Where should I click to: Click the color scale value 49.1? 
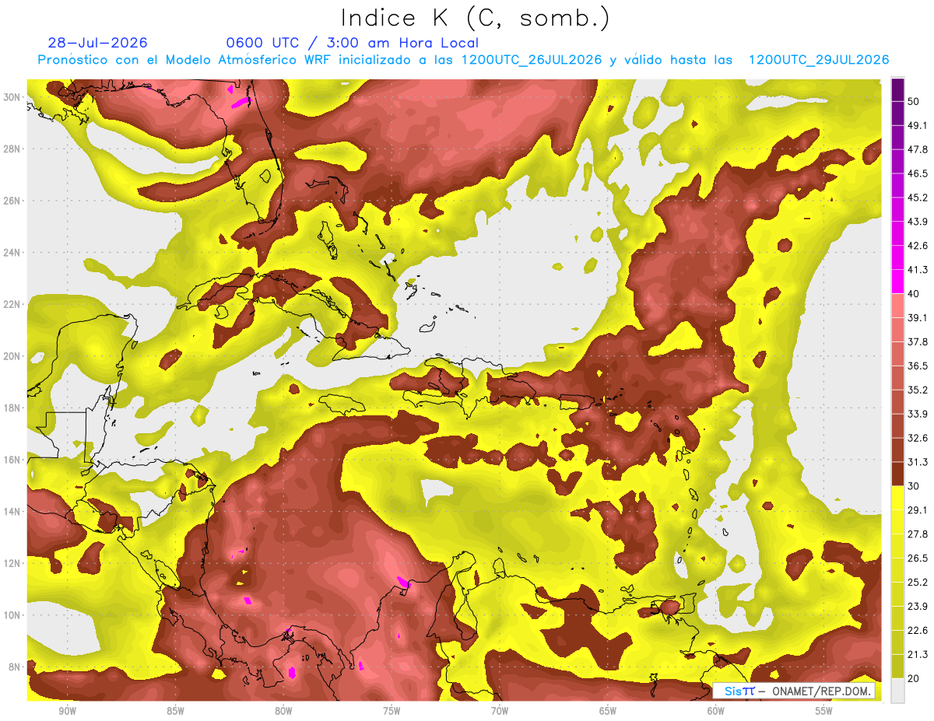917,125
